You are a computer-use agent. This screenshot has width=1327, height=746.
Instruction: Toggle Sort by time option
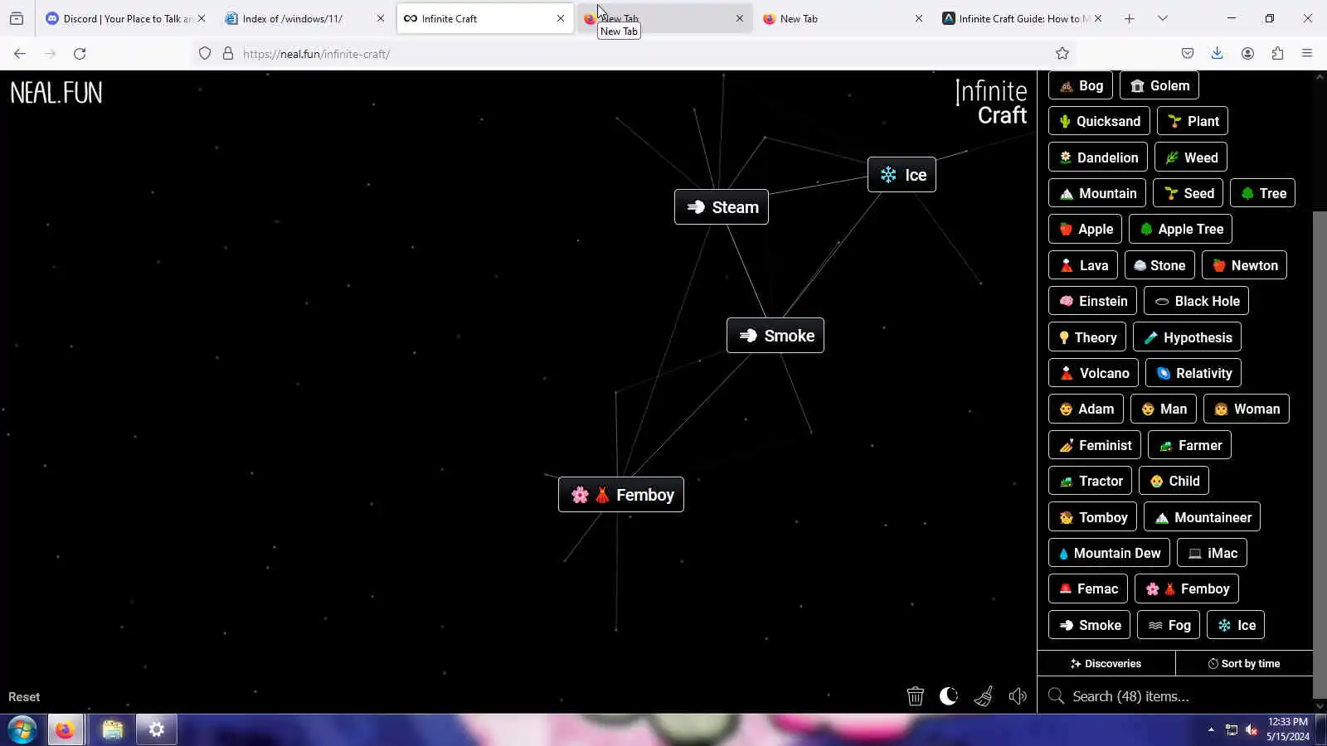1244,663
